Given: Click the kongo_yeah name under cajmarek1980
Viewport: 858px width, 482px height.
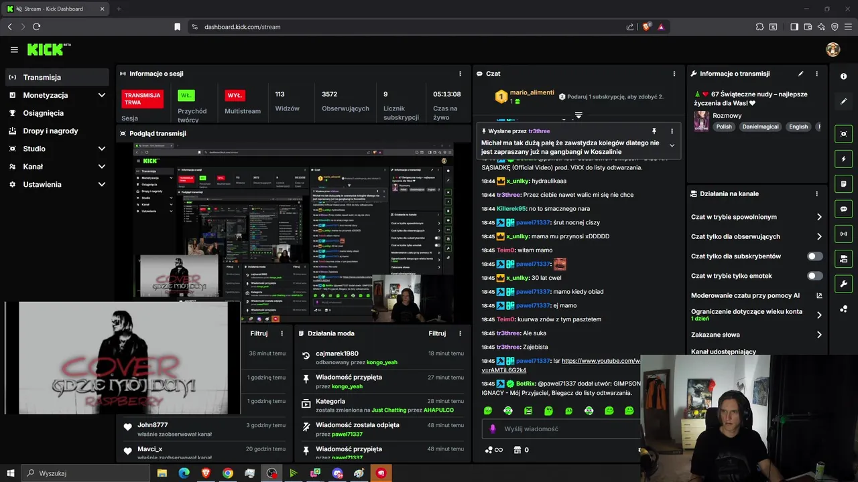Looking at the screenshot, I should point(382,362).
